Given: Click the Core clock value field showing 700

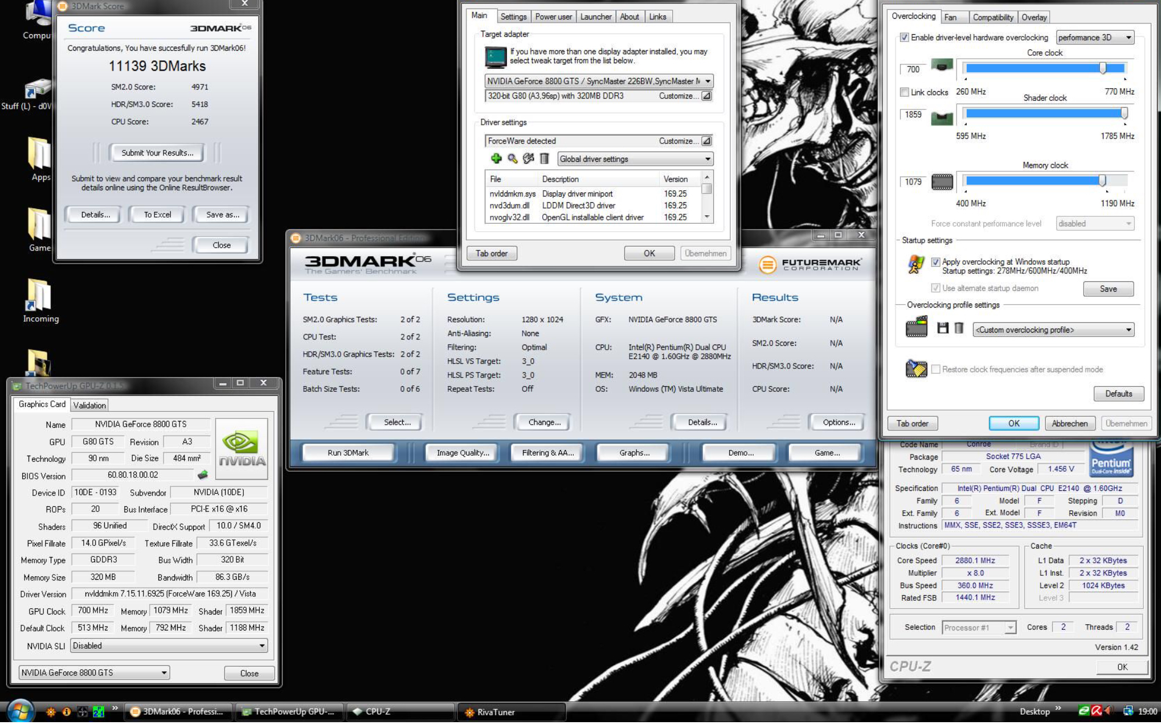Looking at the screenshot, I should tap(913, 69).
